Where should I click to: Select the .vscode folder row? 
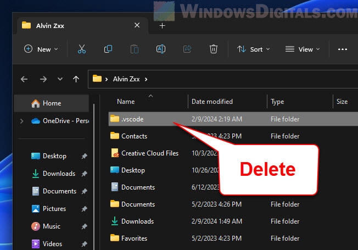[233, 119]
